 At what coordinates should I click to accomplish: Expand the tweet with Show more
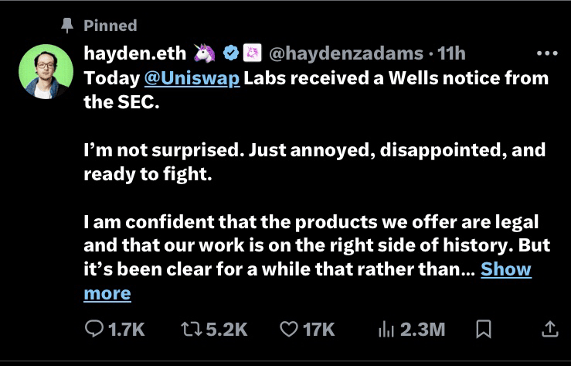tap(506, 269)
